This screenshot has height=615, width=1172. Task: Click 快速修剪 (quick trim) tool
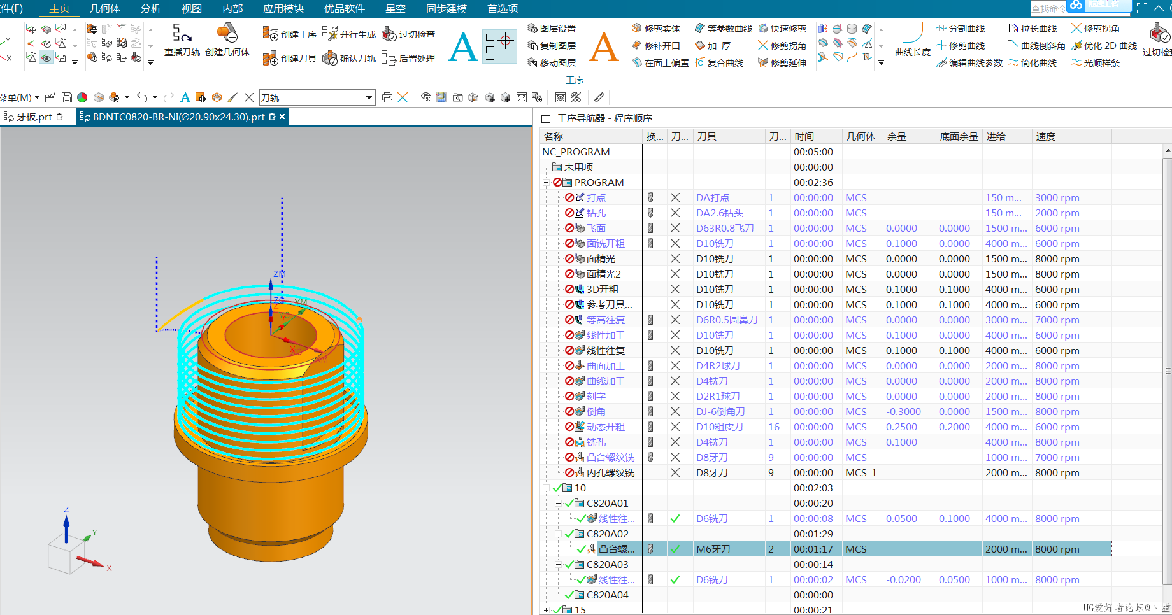782,29
